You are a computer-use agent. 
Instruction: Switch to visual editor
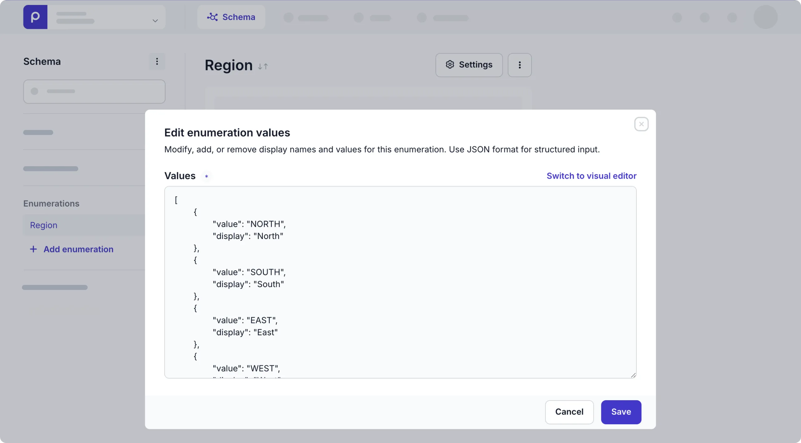(591, 176)
